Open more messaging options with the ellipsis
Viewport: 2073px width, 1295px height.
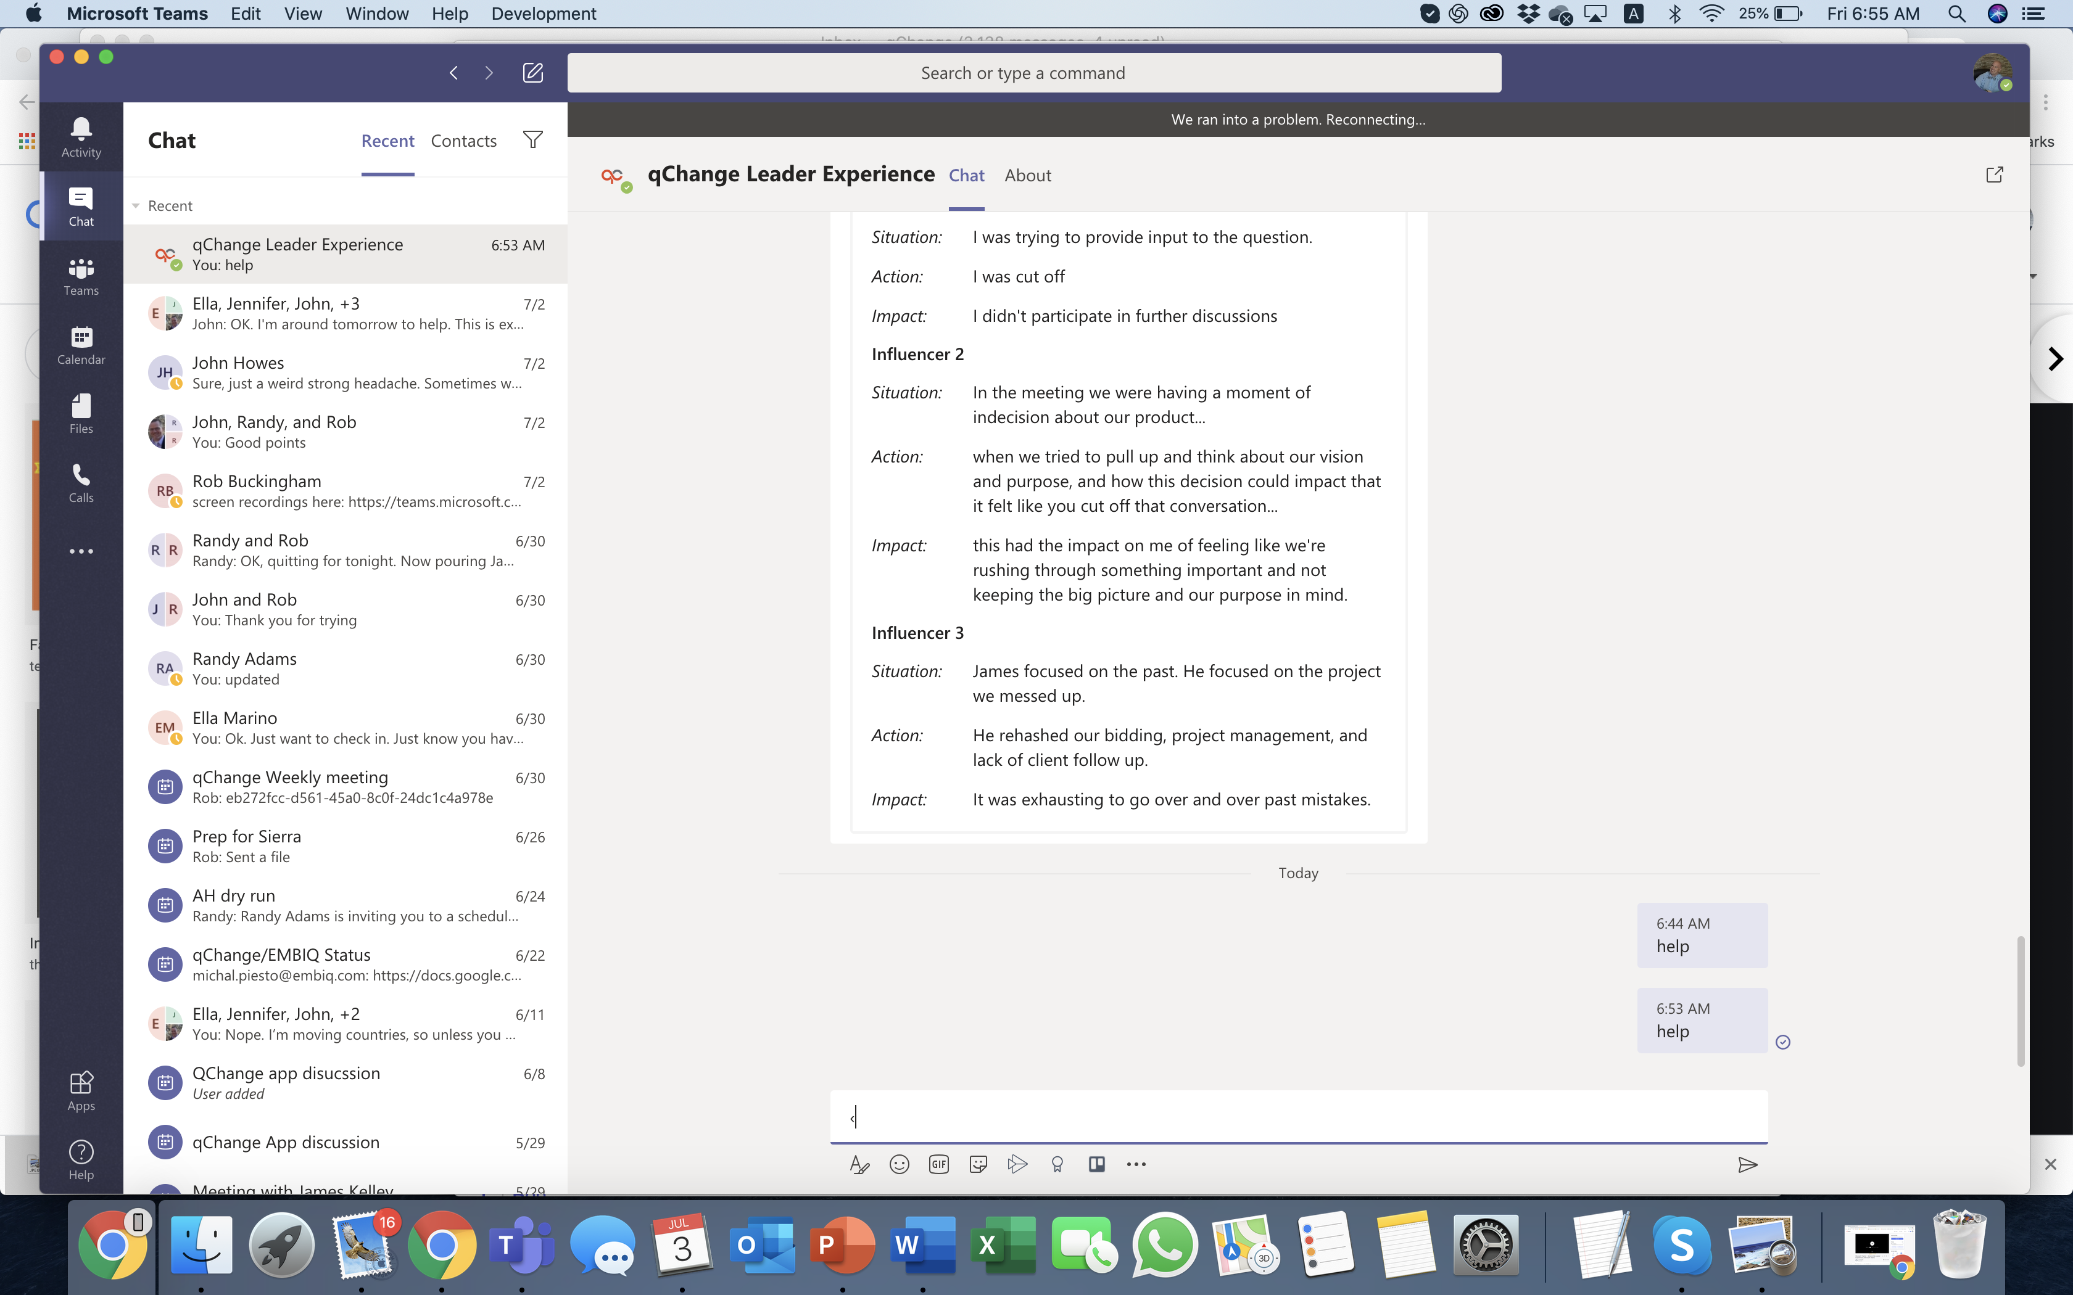coord(1136,1164)
